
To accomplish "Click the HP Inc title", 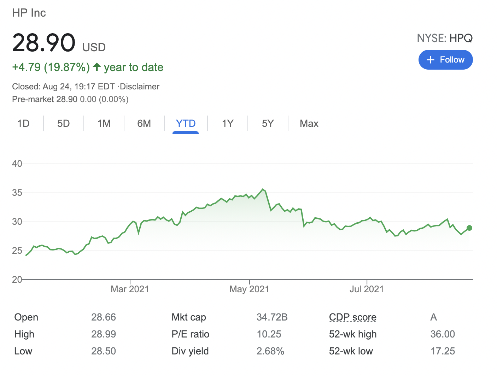I will coord(29,13).
